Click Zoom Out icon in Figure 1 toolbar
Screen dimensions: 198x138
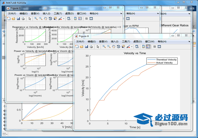point(41,18)
